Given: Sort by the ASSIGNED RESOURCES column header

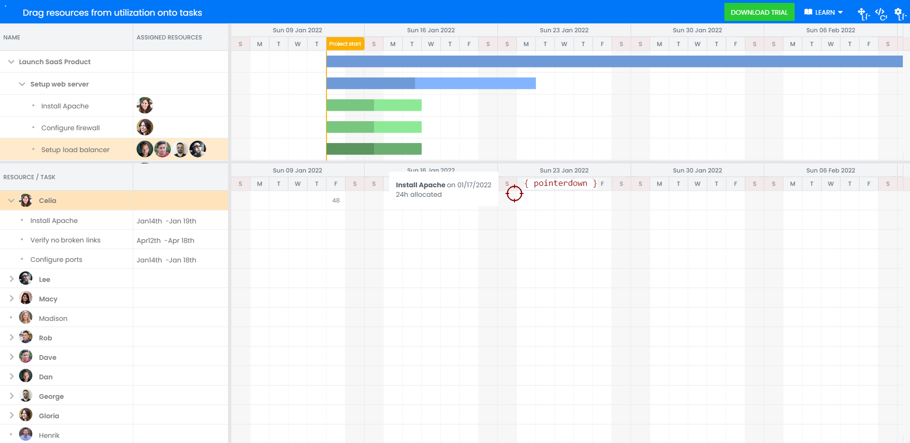Looking at the screenshot, I should [x=169, y=38].
